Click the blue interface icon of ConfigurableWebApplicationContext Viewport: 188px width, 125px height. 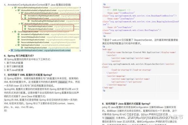click(12, 50)
